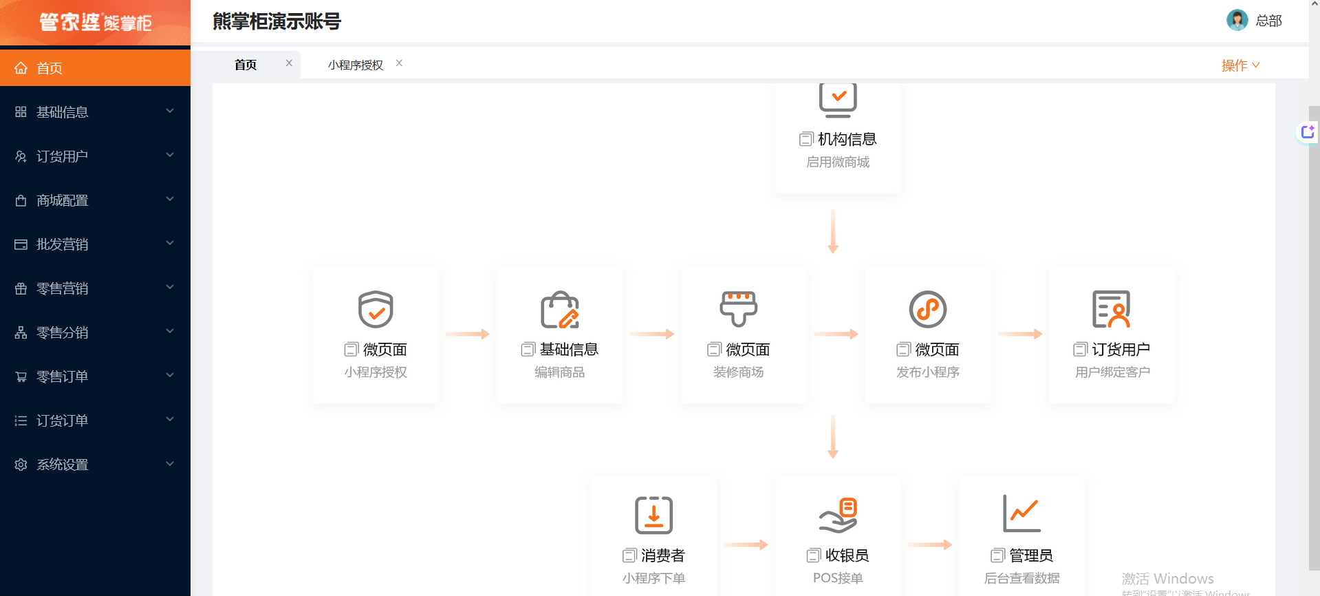This screenshot has height=596, width=1320.
Task: Click the download icon for 小程序下单
Action: pyautogui.click(x=653, y=515)
